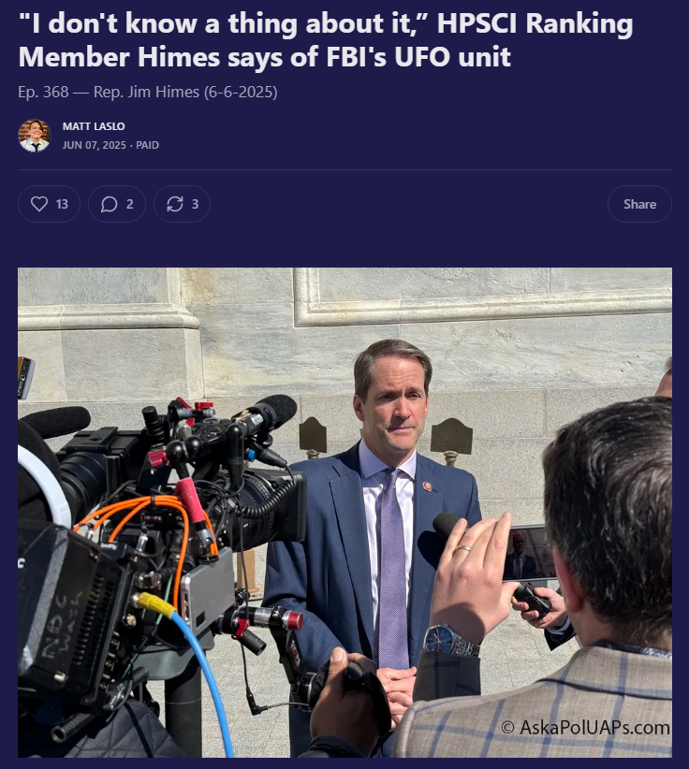Image resolution: width=689 pixels, height=769 pixels.
Task: Click the like count of 13
Action: click(62, 204)
